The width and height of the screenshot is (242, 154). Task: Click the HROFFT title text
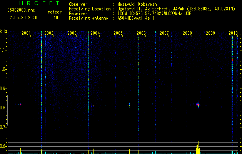(x=40, y=3)
